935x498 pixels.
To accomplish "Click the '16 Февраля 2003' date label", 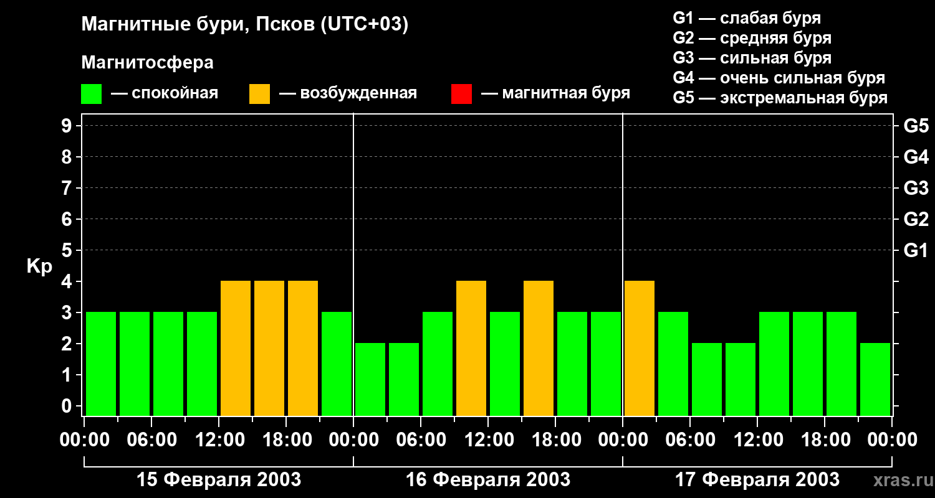I will coord(488,480).
